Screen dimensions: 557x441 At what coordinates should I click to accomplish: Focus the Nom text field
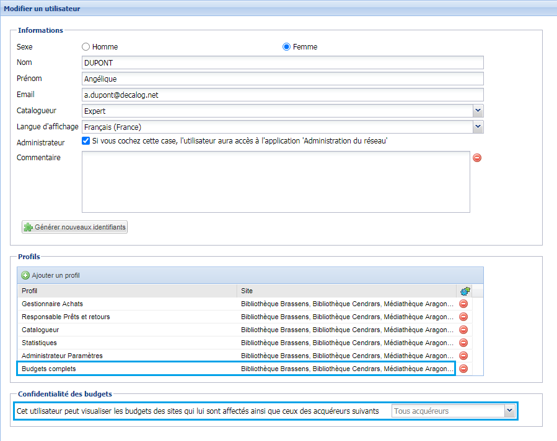282,62
